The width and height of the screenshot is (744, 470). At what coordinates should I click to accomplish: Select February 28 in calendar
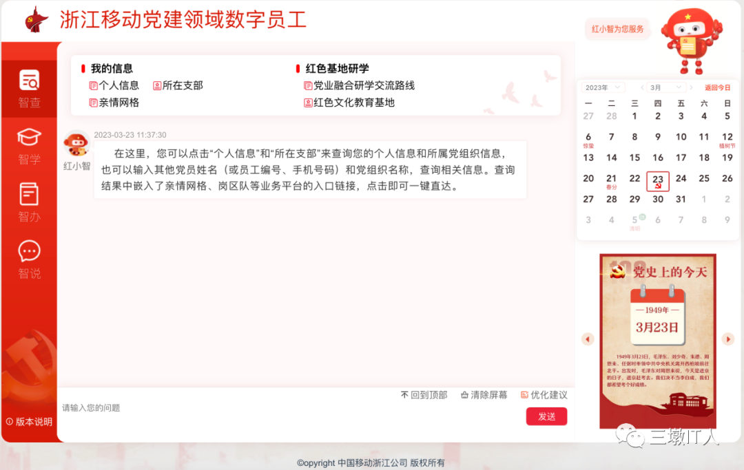click(611, 116)
